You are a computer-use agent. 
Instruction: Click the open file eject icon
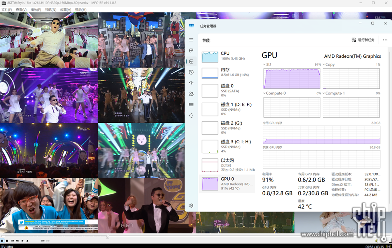pyautogui.click(x=27, y=241)
